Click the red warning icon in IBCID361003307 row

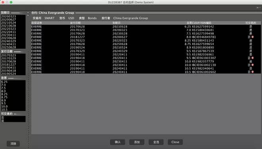point(252,58)
